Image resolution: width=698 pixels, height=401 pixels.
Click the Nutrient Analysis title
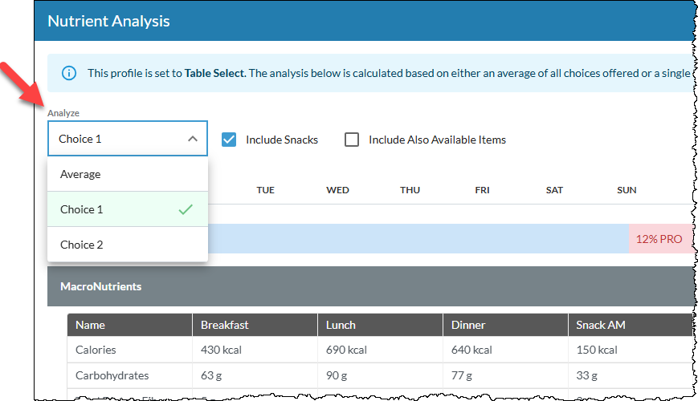[x=108, y=21]
